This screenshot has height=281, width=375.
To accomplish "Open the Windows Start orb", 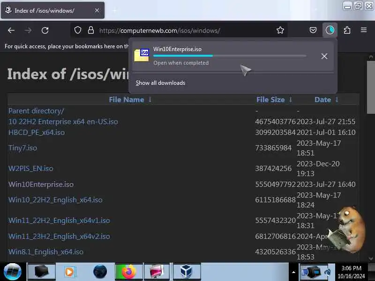I will [13, 272].
